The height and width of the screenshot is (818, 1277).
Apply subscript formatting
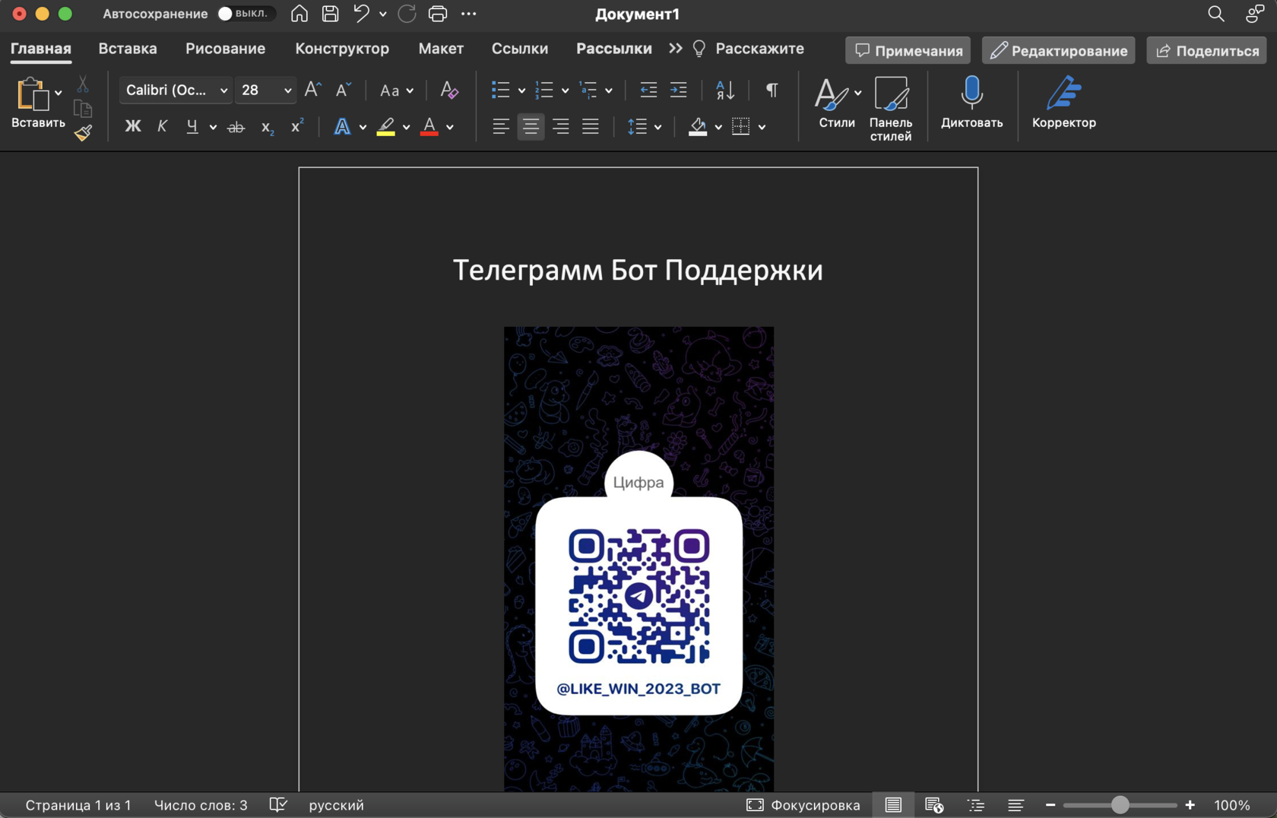tap(267, 127)
